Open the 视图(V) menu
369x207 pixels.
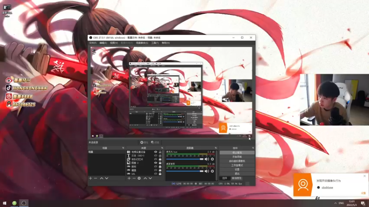[x=114, y=43]
